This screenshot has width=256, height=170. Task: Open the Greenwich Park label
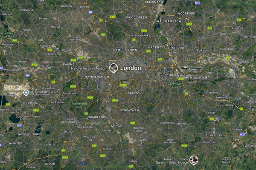pyautogui.click(x=175, y=85)
